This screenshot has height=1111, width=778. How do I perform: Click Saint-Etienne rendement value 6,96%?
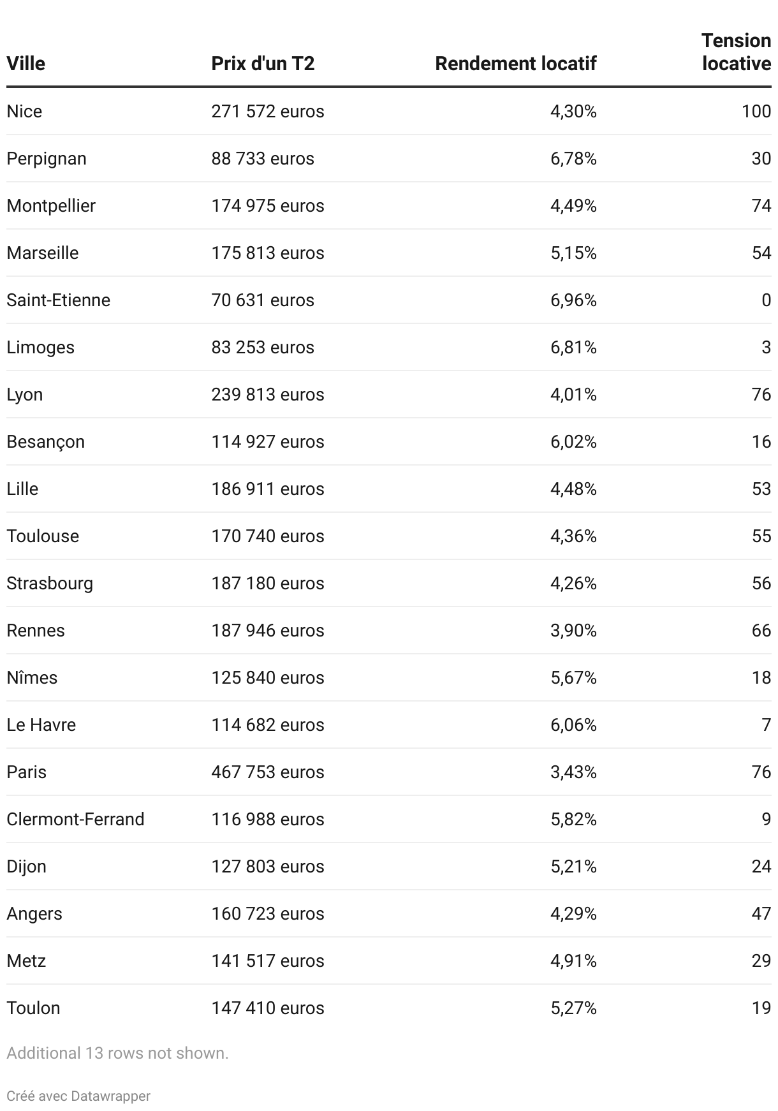(573, 300)
